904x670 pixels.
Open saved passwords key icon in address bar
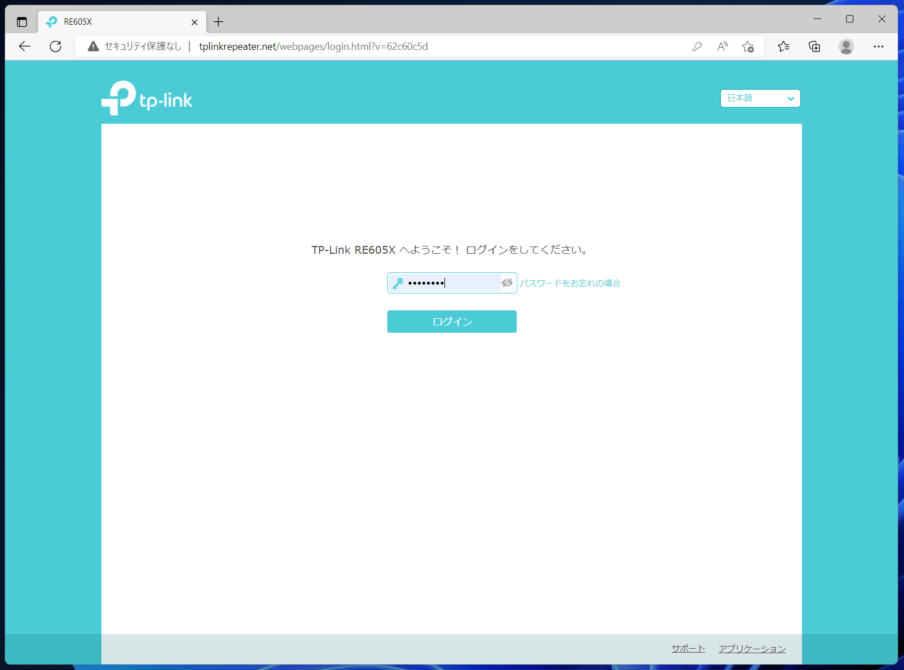[697, 46]
